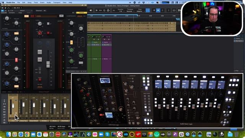Open the View menu

64,3
